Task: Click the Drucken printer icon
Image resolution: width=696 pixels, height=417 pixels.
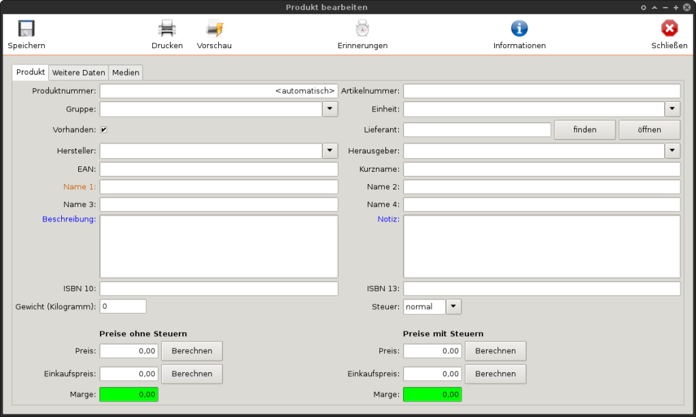Action: (x=167, y=29)
